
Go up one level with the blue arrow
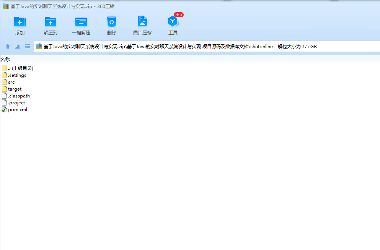8,46
